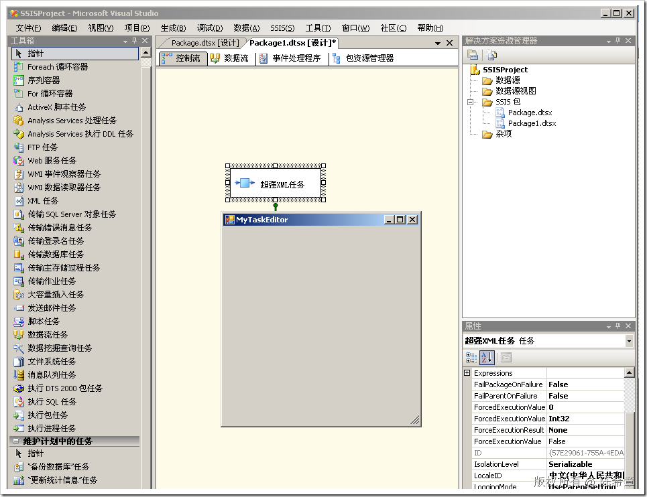The image size is (647, 497).
Task: Select the Web 服务任务 icon
Action: pos(19,161)
